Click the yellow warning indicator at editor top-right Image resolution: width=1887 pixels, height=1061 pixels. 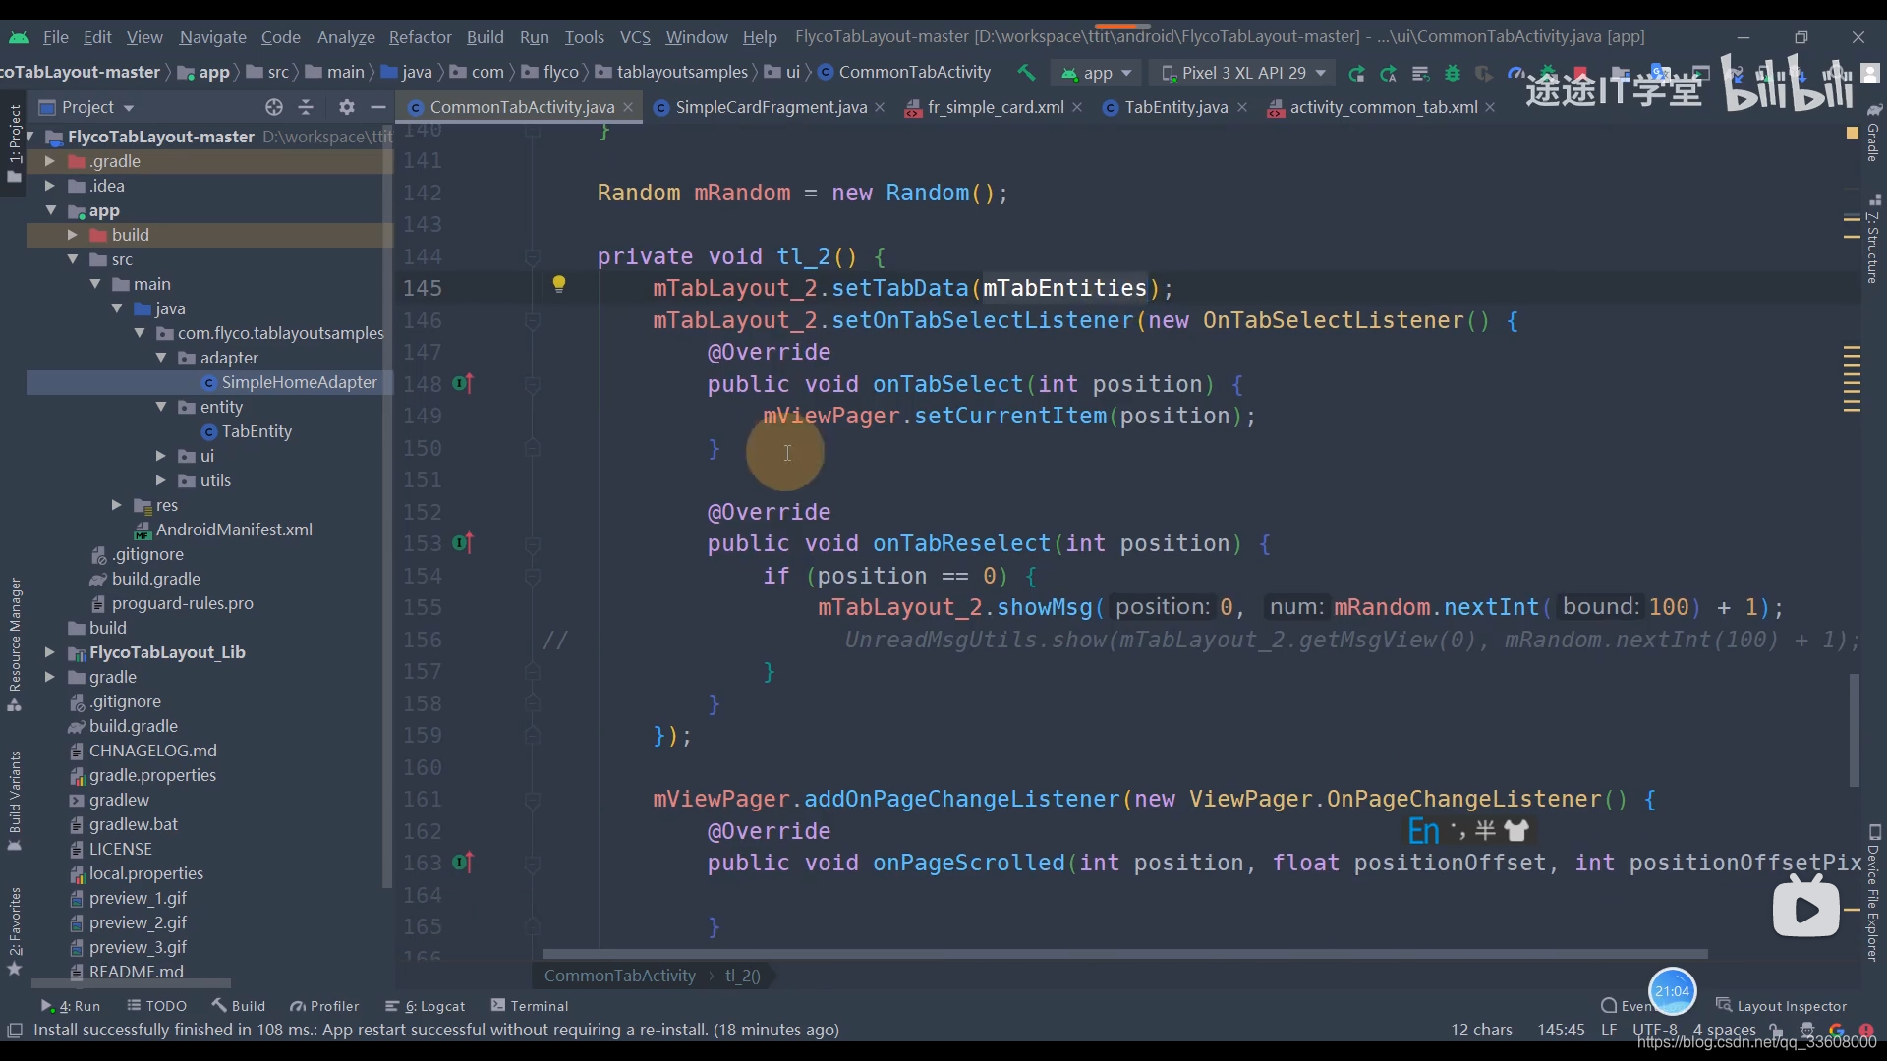pyautogui.click(x=1853, y=133)
